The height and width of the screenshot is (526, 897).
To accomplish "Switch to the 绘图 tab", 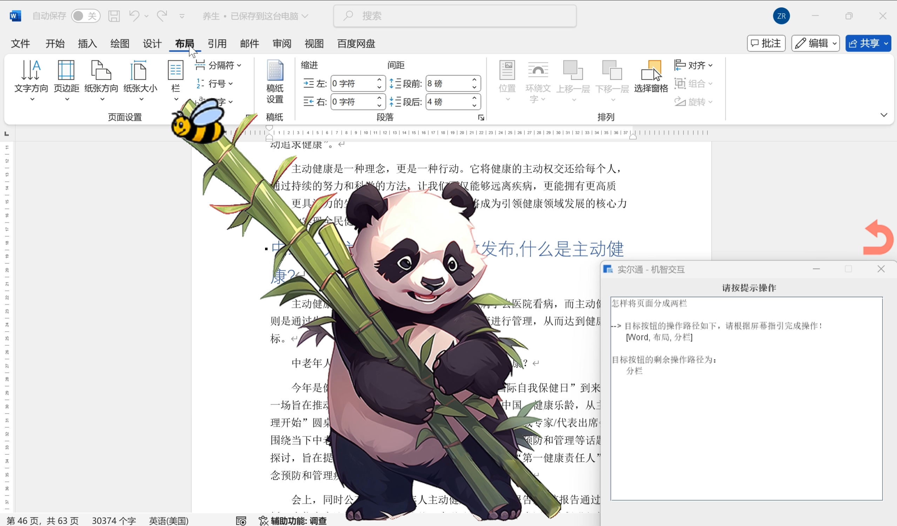I will click(120, 43).
